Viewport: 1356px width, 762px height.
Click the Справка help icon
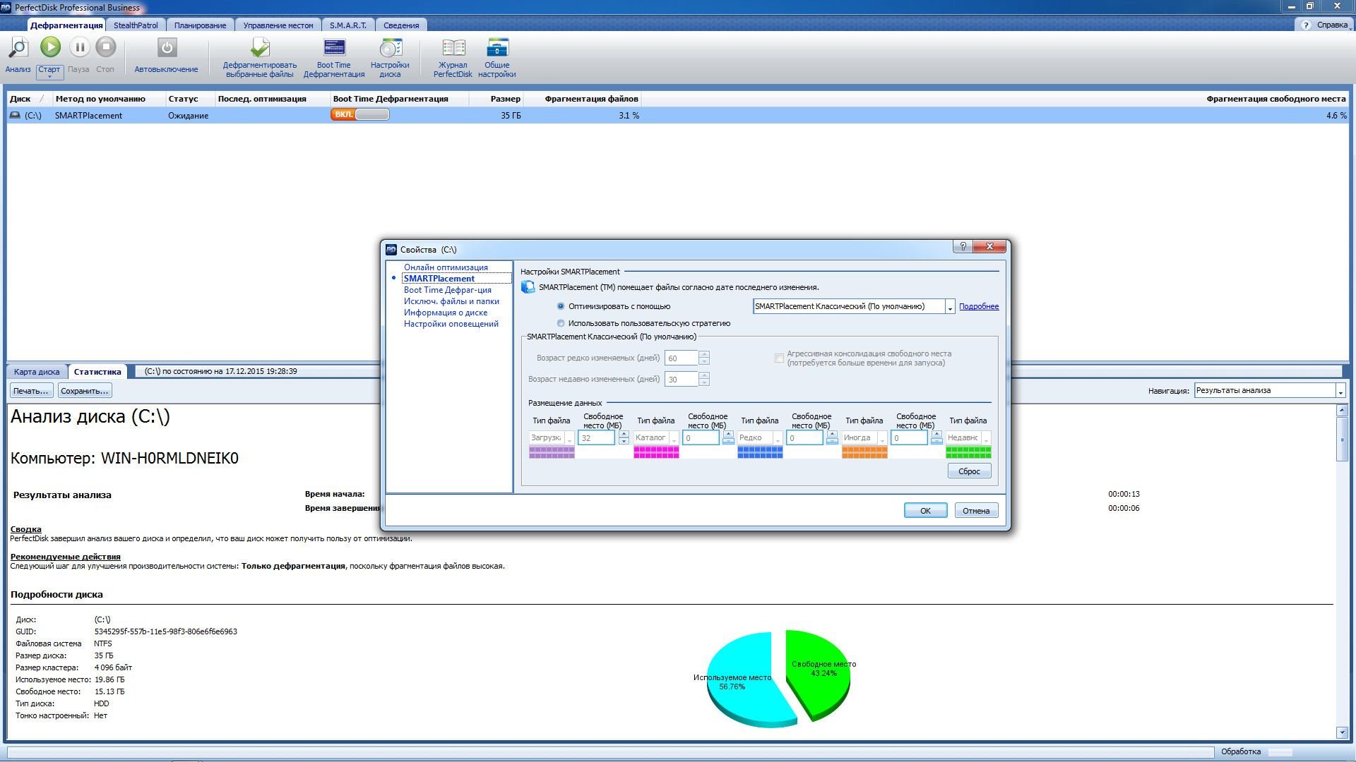(1306, 25)
